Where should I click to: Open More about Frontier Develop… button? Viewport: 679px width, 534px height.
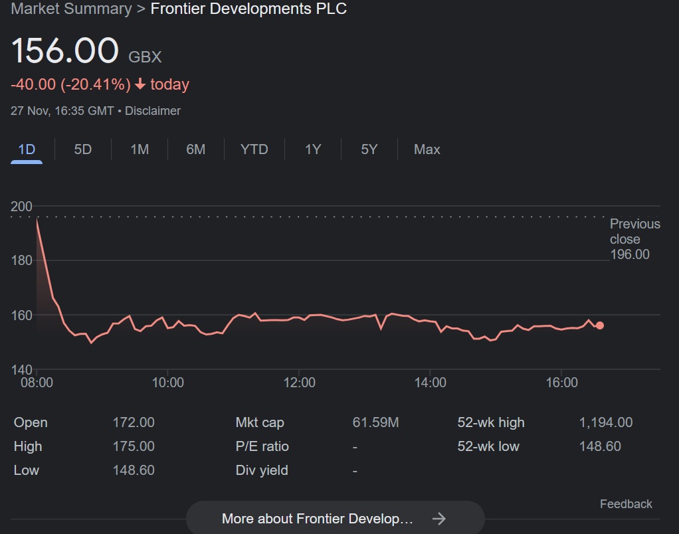(x=335, y=517)
